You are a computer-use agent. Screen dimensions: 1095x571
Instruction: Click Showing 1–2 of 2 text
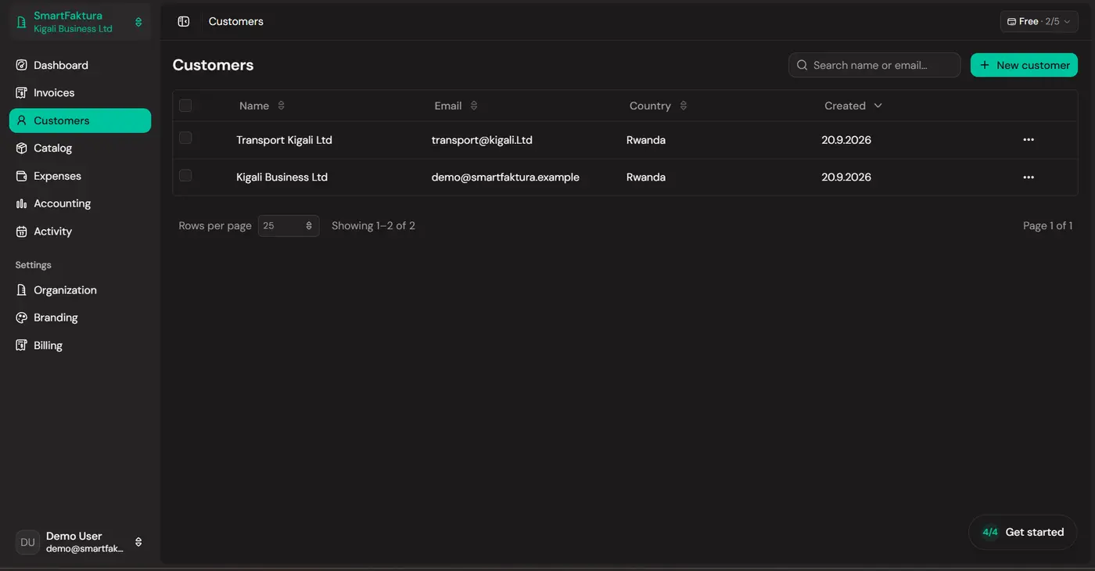coord(373,226)
